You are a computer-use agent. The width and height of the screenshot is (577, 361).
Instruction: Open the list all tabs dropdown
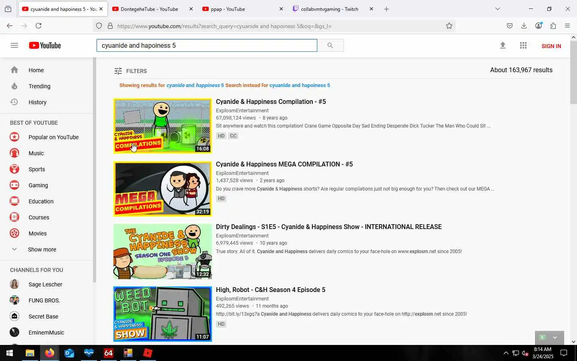click(x=498, y=9)
